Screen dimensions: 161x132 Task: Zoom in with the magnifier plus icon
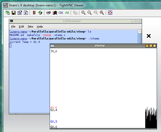pos(84,13)
